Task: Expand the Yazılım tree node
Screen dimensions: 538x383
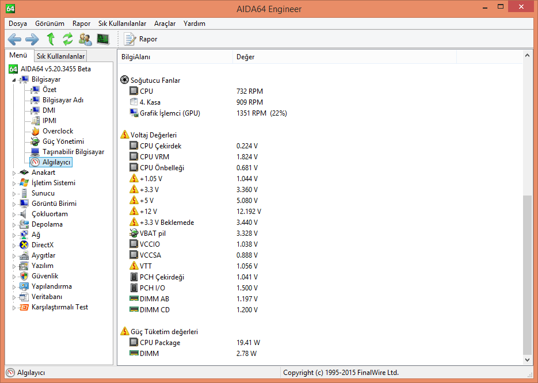Action: point(14,266)
